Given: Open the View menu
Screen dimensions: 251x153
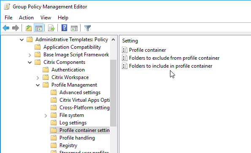Looking at the screenshot, I should 46,18.
